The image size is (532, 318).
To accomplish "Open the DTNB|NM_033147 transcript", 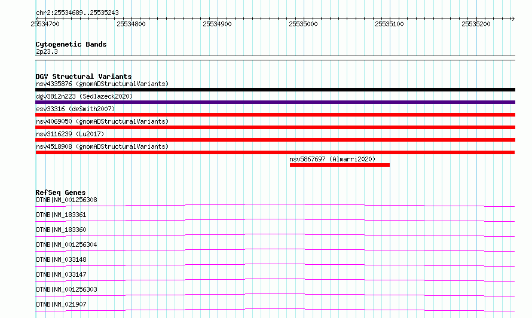I will point(61,274).
